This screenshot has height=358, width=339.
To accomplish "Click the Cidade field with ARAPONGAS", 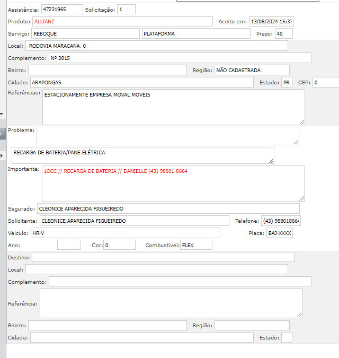I will (141, 82).
